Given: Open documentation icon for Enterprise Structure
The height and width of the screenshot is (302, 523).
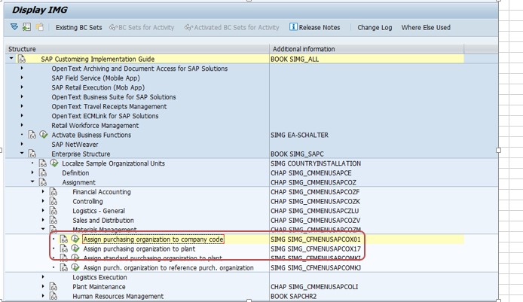Looking at the screenshot, I should [x=32, y=154].
